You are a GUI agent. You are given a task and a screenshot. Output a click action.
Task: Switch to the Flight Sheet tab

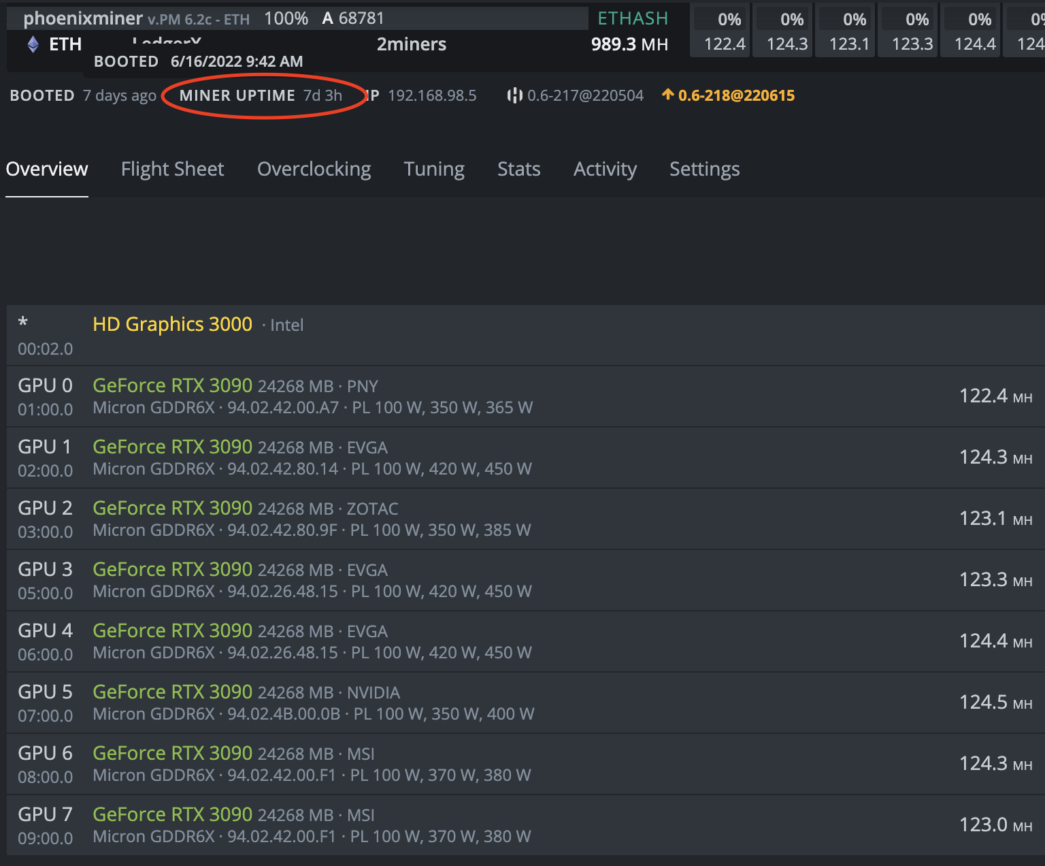[x=173, y=169]
